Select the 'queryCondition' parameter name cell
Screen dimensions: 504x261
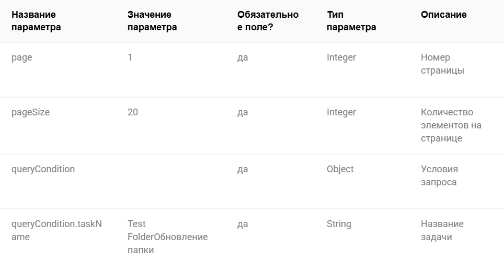43,169
